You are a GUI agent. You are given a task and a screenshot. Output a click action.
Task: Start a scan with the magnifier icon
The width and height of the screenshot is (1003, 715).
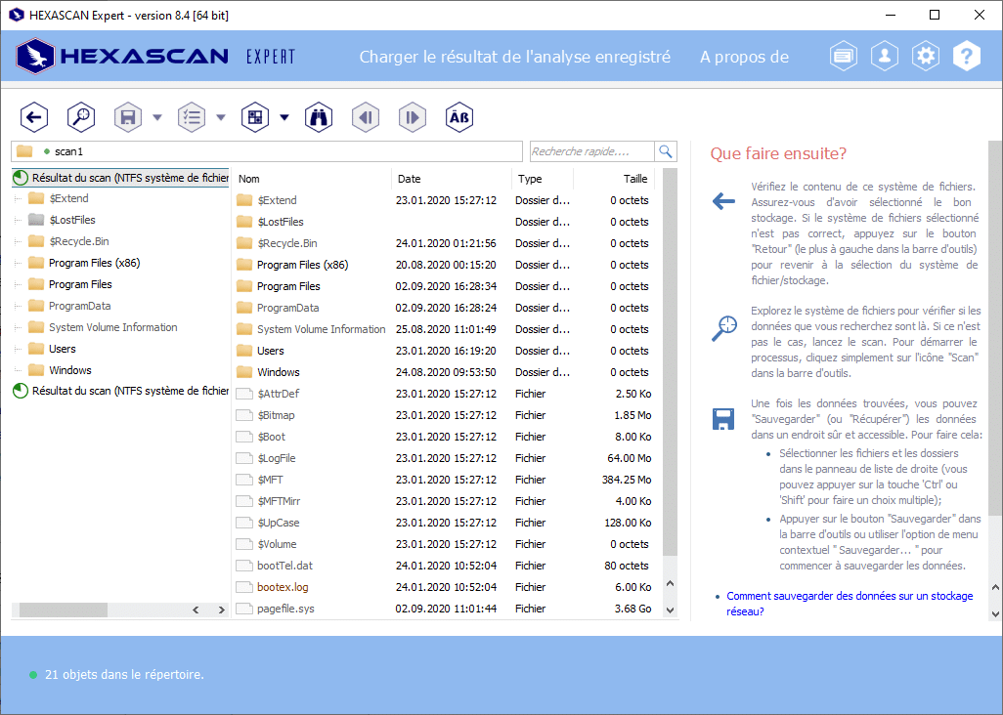point(81,117)
